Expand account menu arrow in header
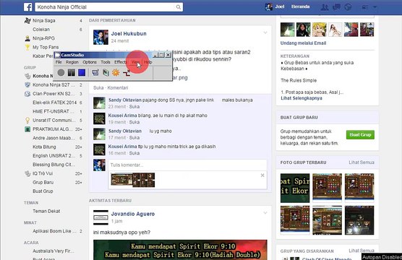Screen dimensions: 402x260 (375, 7)
